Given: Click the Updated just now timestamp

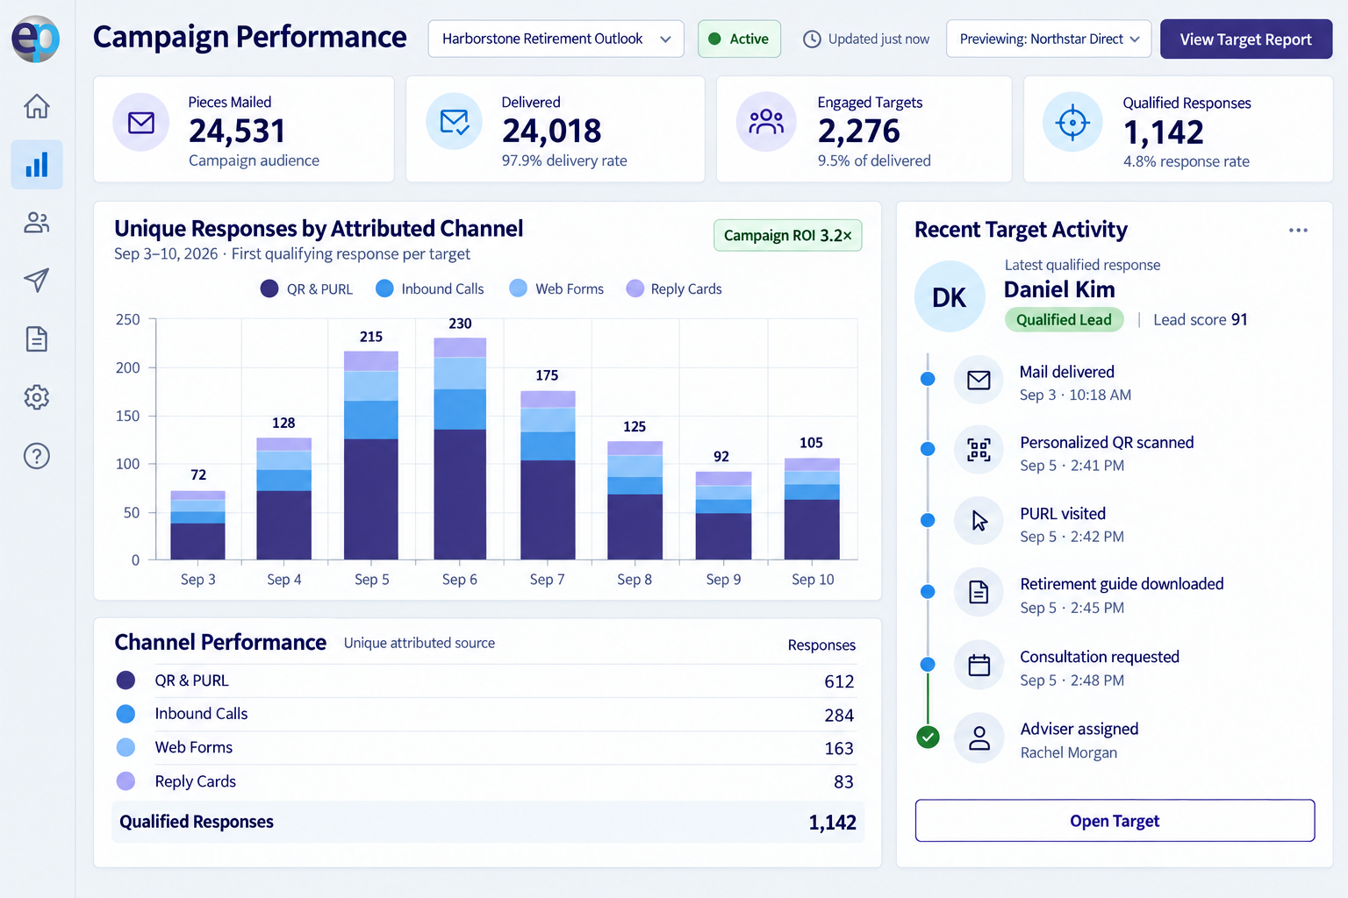Looking at the screenshot, I should pyautogui.click(x=866, y=39).
